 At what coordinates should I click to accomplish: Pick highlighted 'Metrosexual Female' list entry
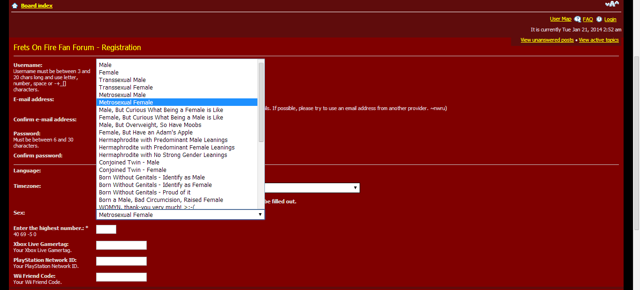pyautogui.click(x=177, y=103)
